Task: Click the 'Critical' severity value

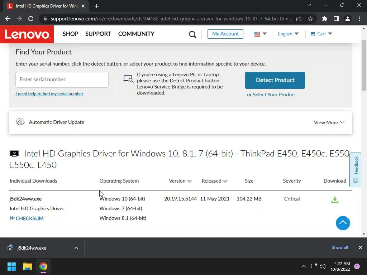Action: point(292,199)
